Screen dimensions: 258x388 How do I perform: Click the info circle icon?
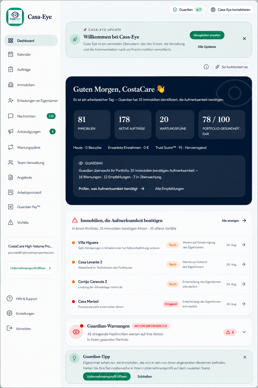tap(206, 67)
